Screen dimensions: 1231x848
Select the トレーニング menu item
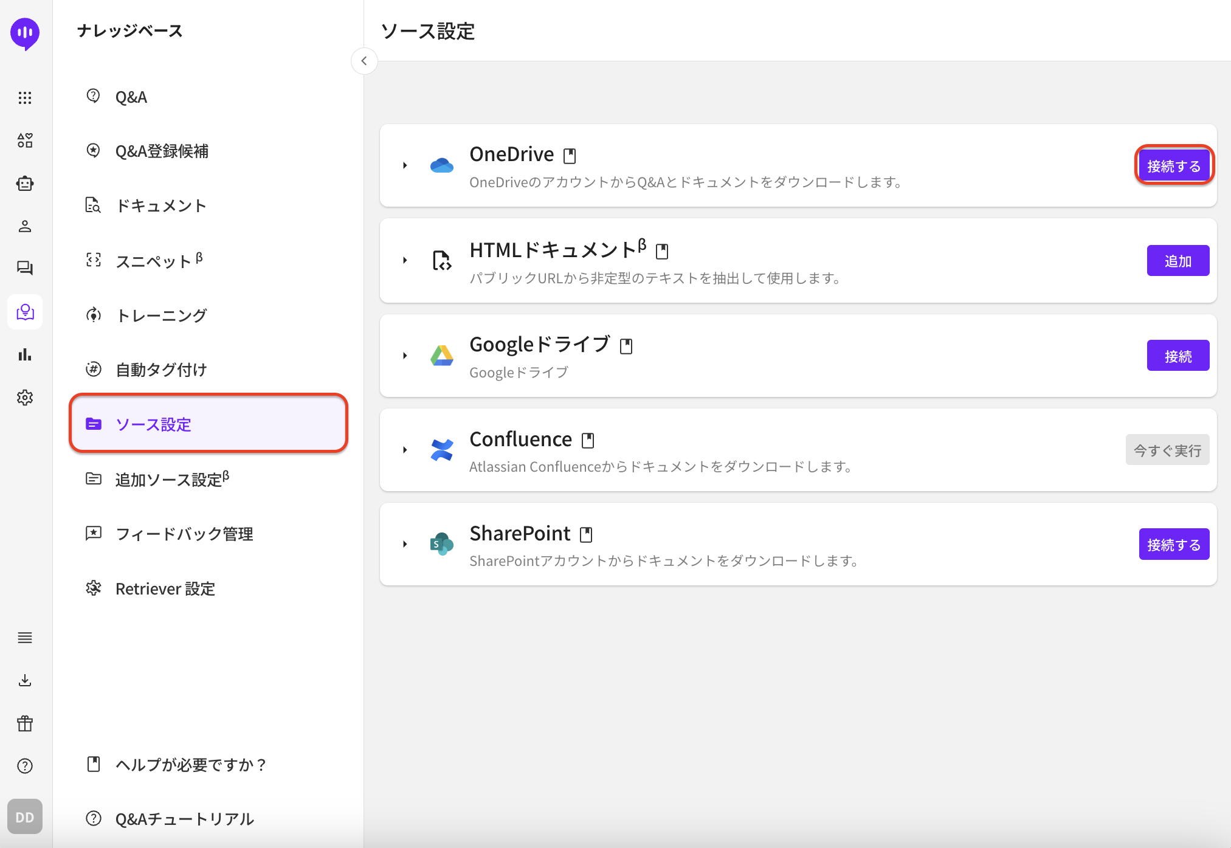point(161,315)
